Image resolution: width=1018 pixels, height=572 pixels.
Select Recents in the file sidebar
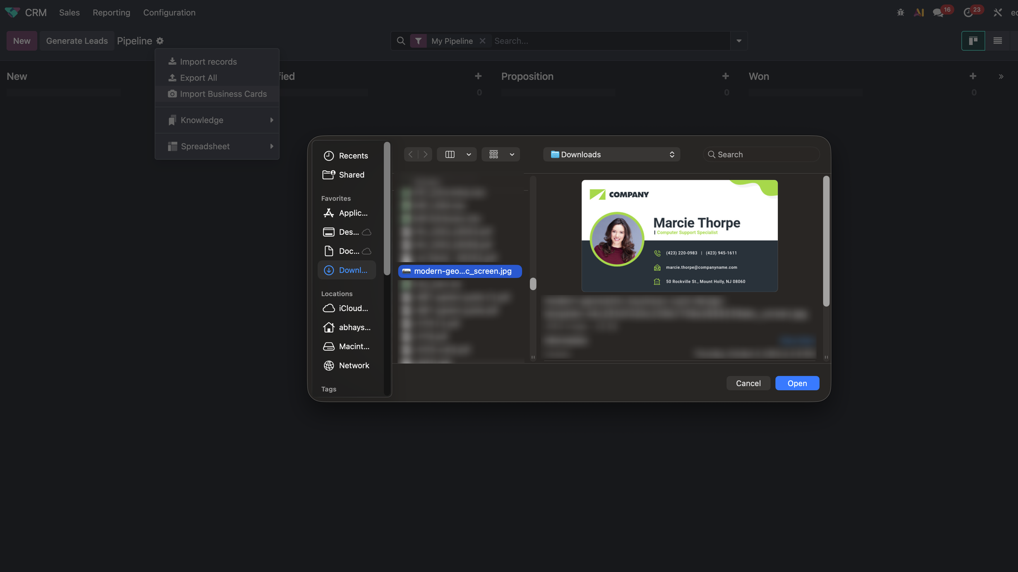tap(353, 156)
